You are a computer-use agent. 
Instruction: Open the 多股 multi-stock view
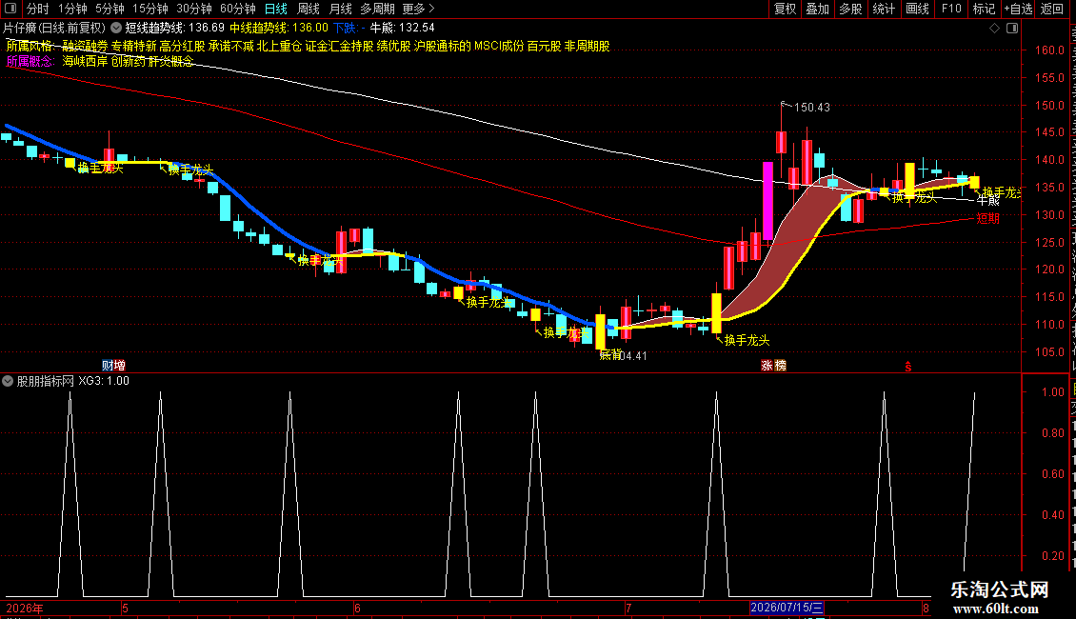pyautogui.click(x=850, y=9)
